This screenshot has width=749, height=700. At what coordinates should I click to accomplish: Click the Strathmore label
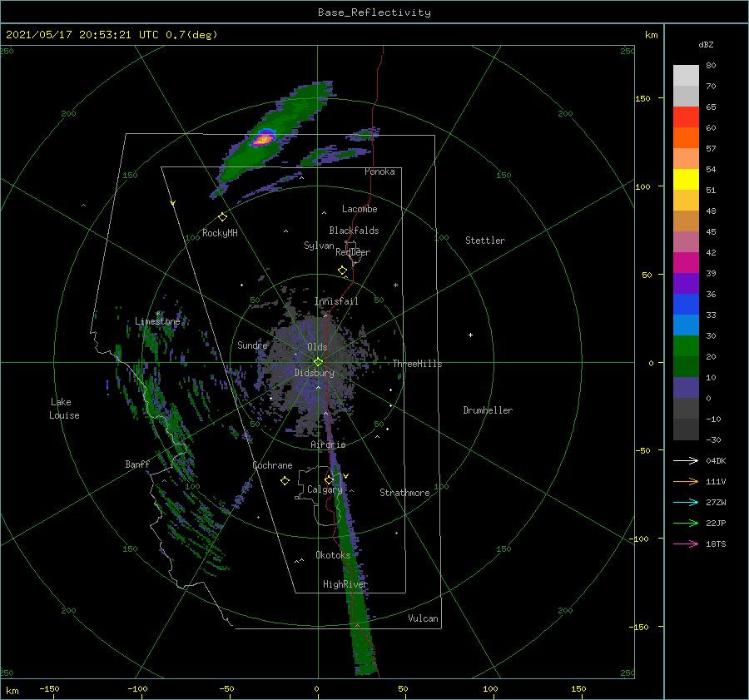pyautogui.click(x=404, y=493)
